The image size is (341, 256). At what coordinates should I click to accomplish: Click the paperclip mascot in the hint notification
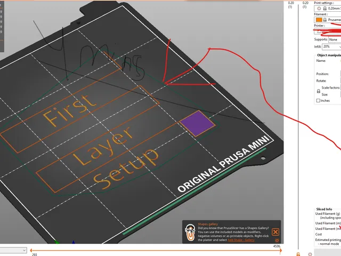[x=190, y=233]
